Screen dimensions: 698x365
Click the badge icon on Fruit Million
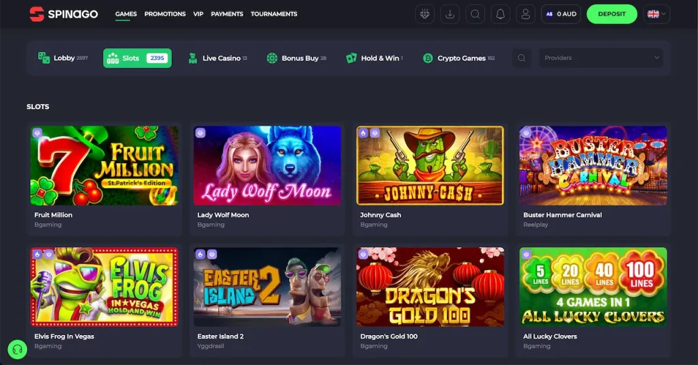pos(37,133)
